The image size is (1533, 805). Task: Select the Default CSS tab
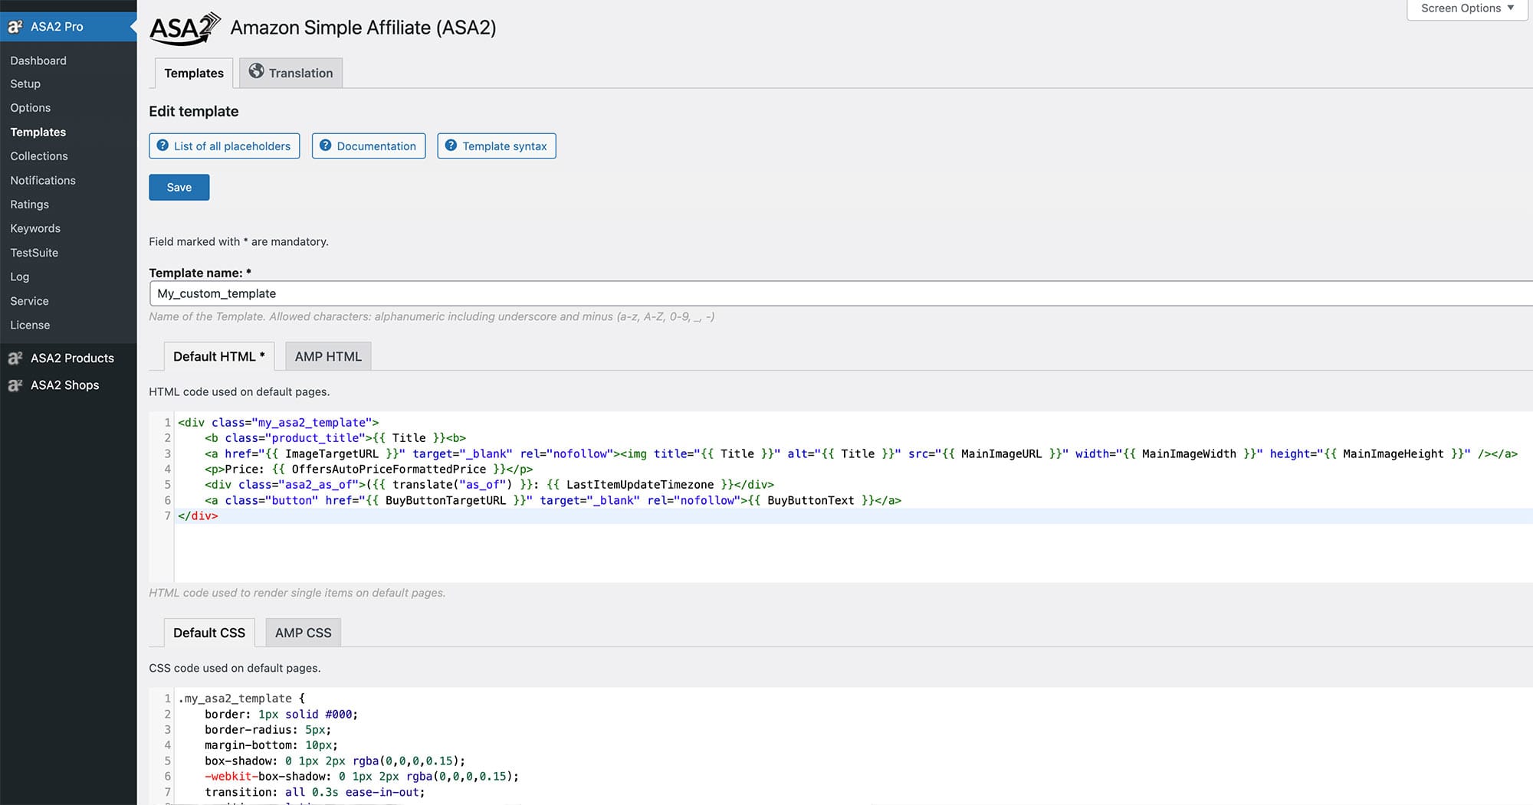pos(209,633)
